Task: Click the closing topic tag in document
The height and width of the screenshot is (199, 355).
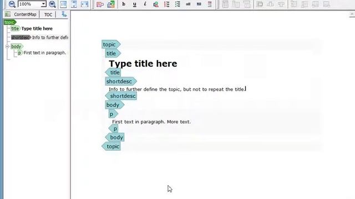Action: (111, 146)
